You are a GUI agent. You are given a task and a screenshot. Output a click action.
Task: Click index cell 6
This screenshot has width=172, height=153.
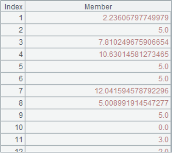click(x=13, y=79)
